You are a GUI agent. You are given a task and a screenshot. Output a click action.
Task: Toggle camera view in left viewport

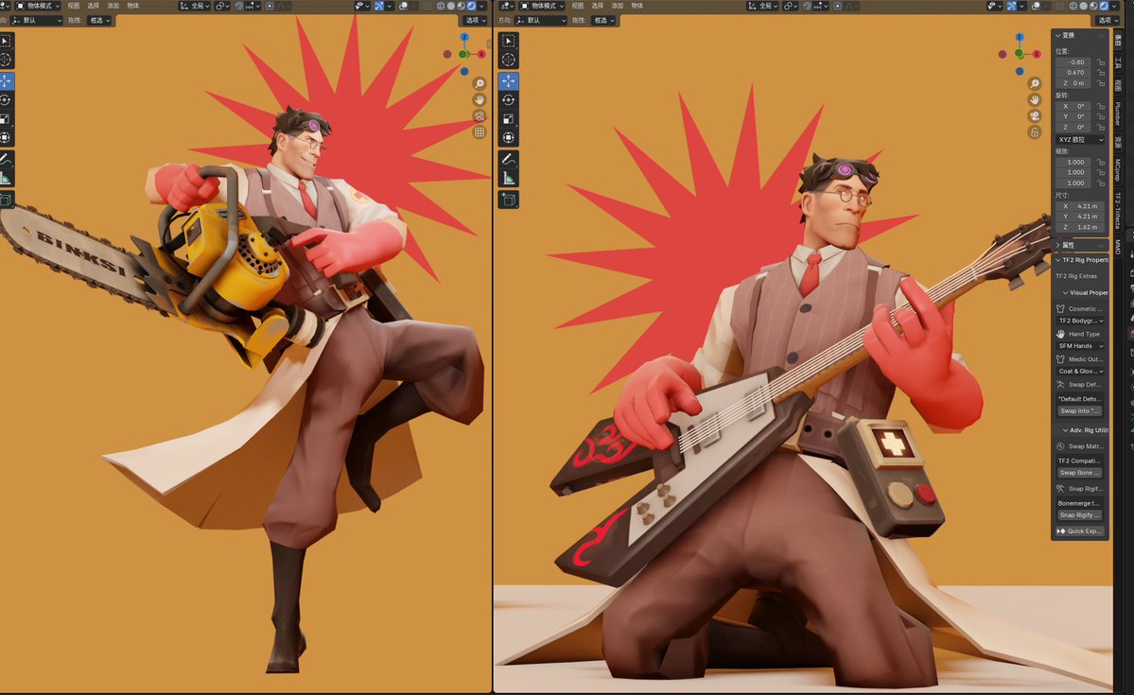(479, 115)
